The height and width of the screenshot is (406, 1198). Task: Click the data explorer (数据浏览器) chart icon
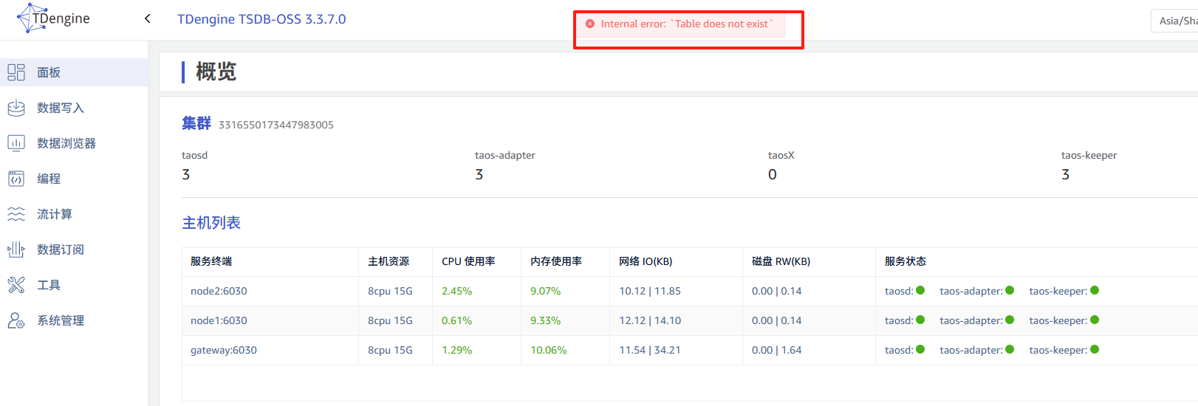[x=16, y=143]
